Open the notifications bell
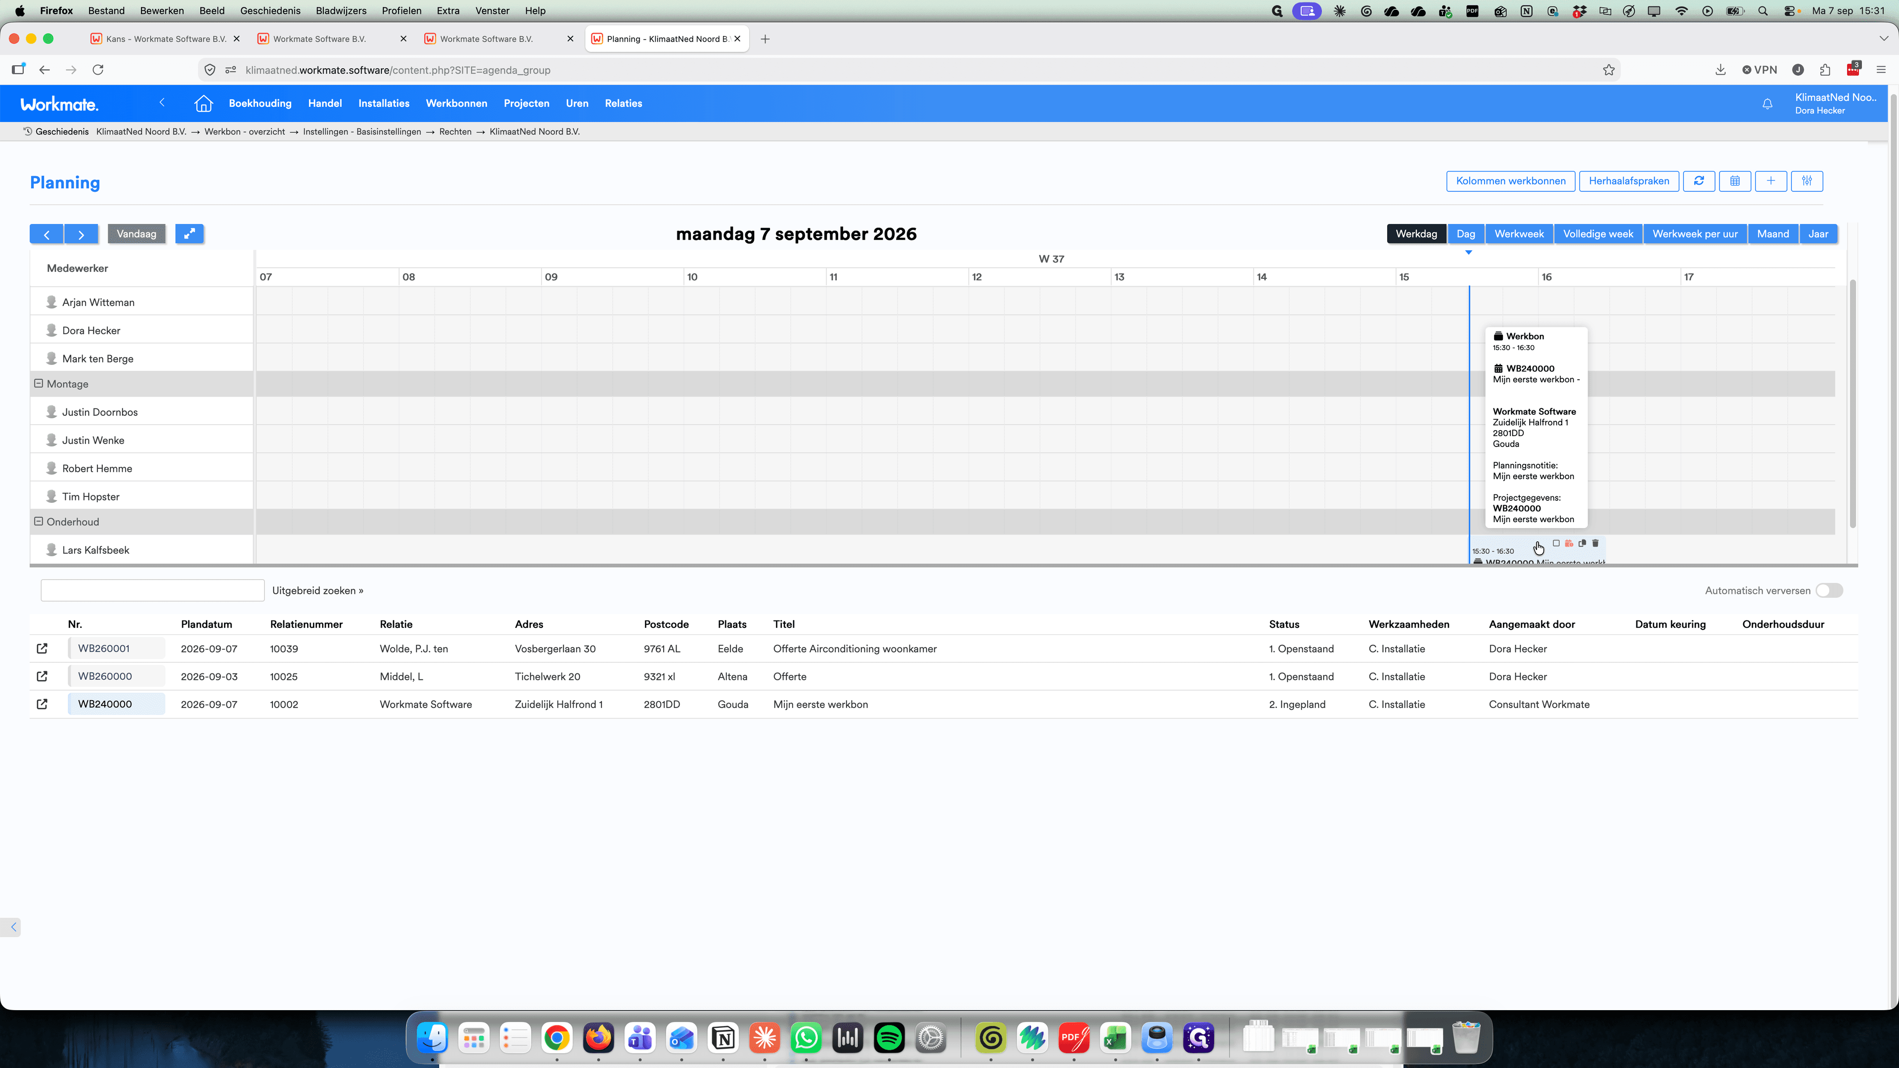The width and height of the screenshot is (1899, 1068). click(1767, 104)
